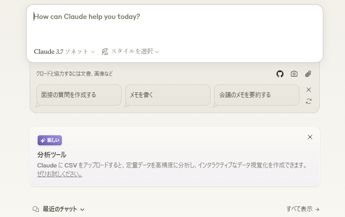Choose the メモを書く suggestion
The width and height of the screenshot is (345, 217).
(x=168, y=95)
